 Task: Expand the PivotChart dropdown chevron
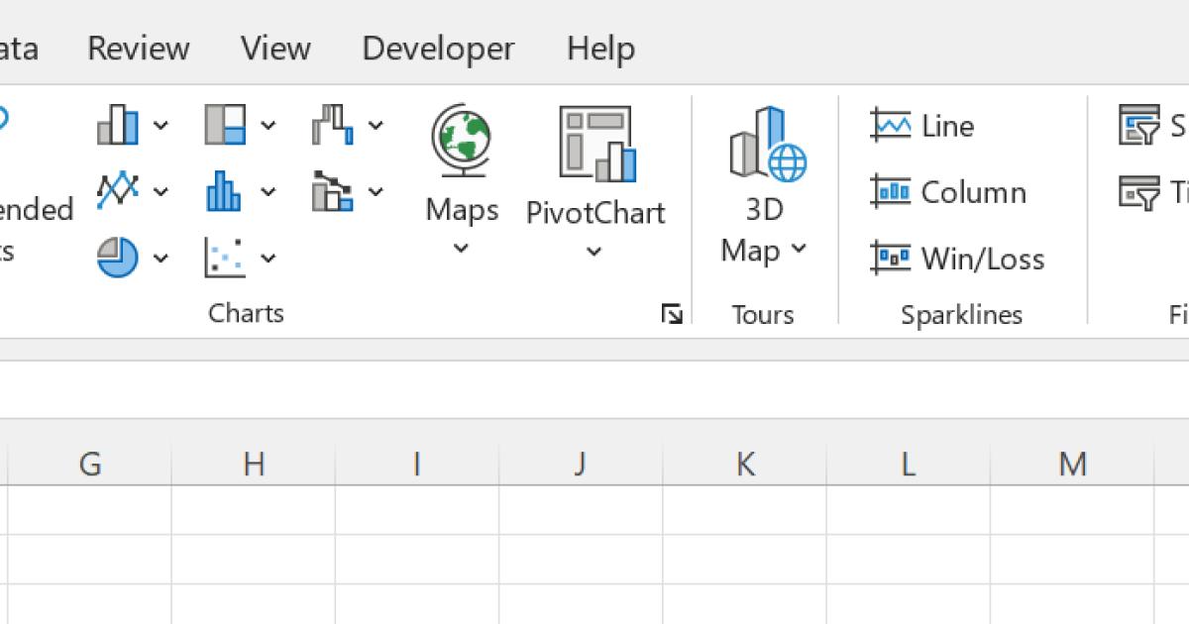tap(594, 253)
